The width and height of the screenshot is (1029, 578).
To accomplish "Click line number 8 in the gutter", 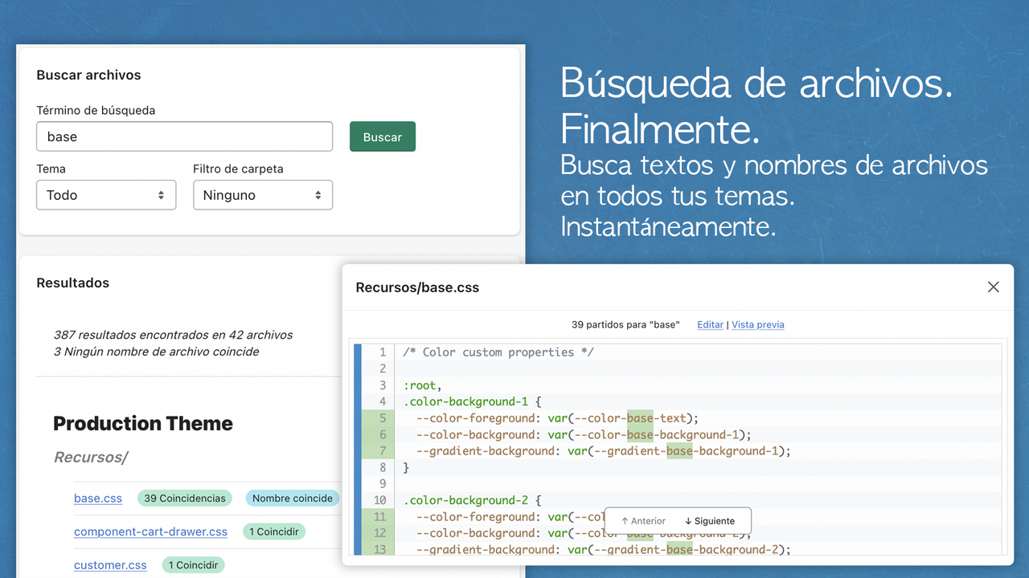I will click(383, 467).
